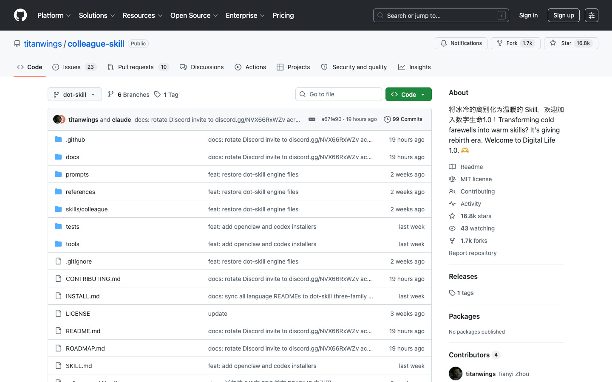Expand the Enterprise menu
Screen dimensions: 612x382
(245, 15)
